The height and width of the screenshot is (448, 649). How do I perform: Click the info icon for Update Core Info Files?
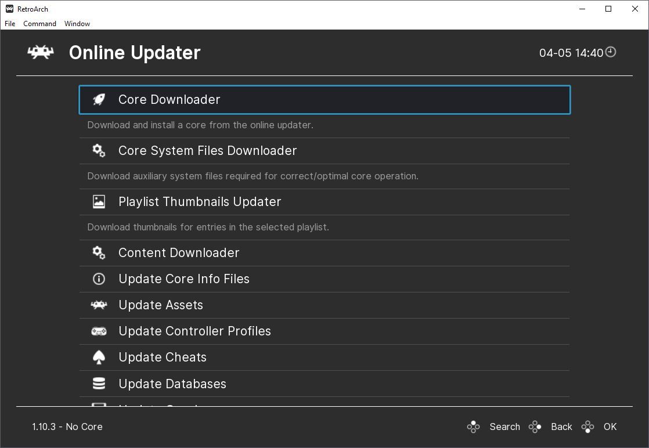click(x=99, y=279)
